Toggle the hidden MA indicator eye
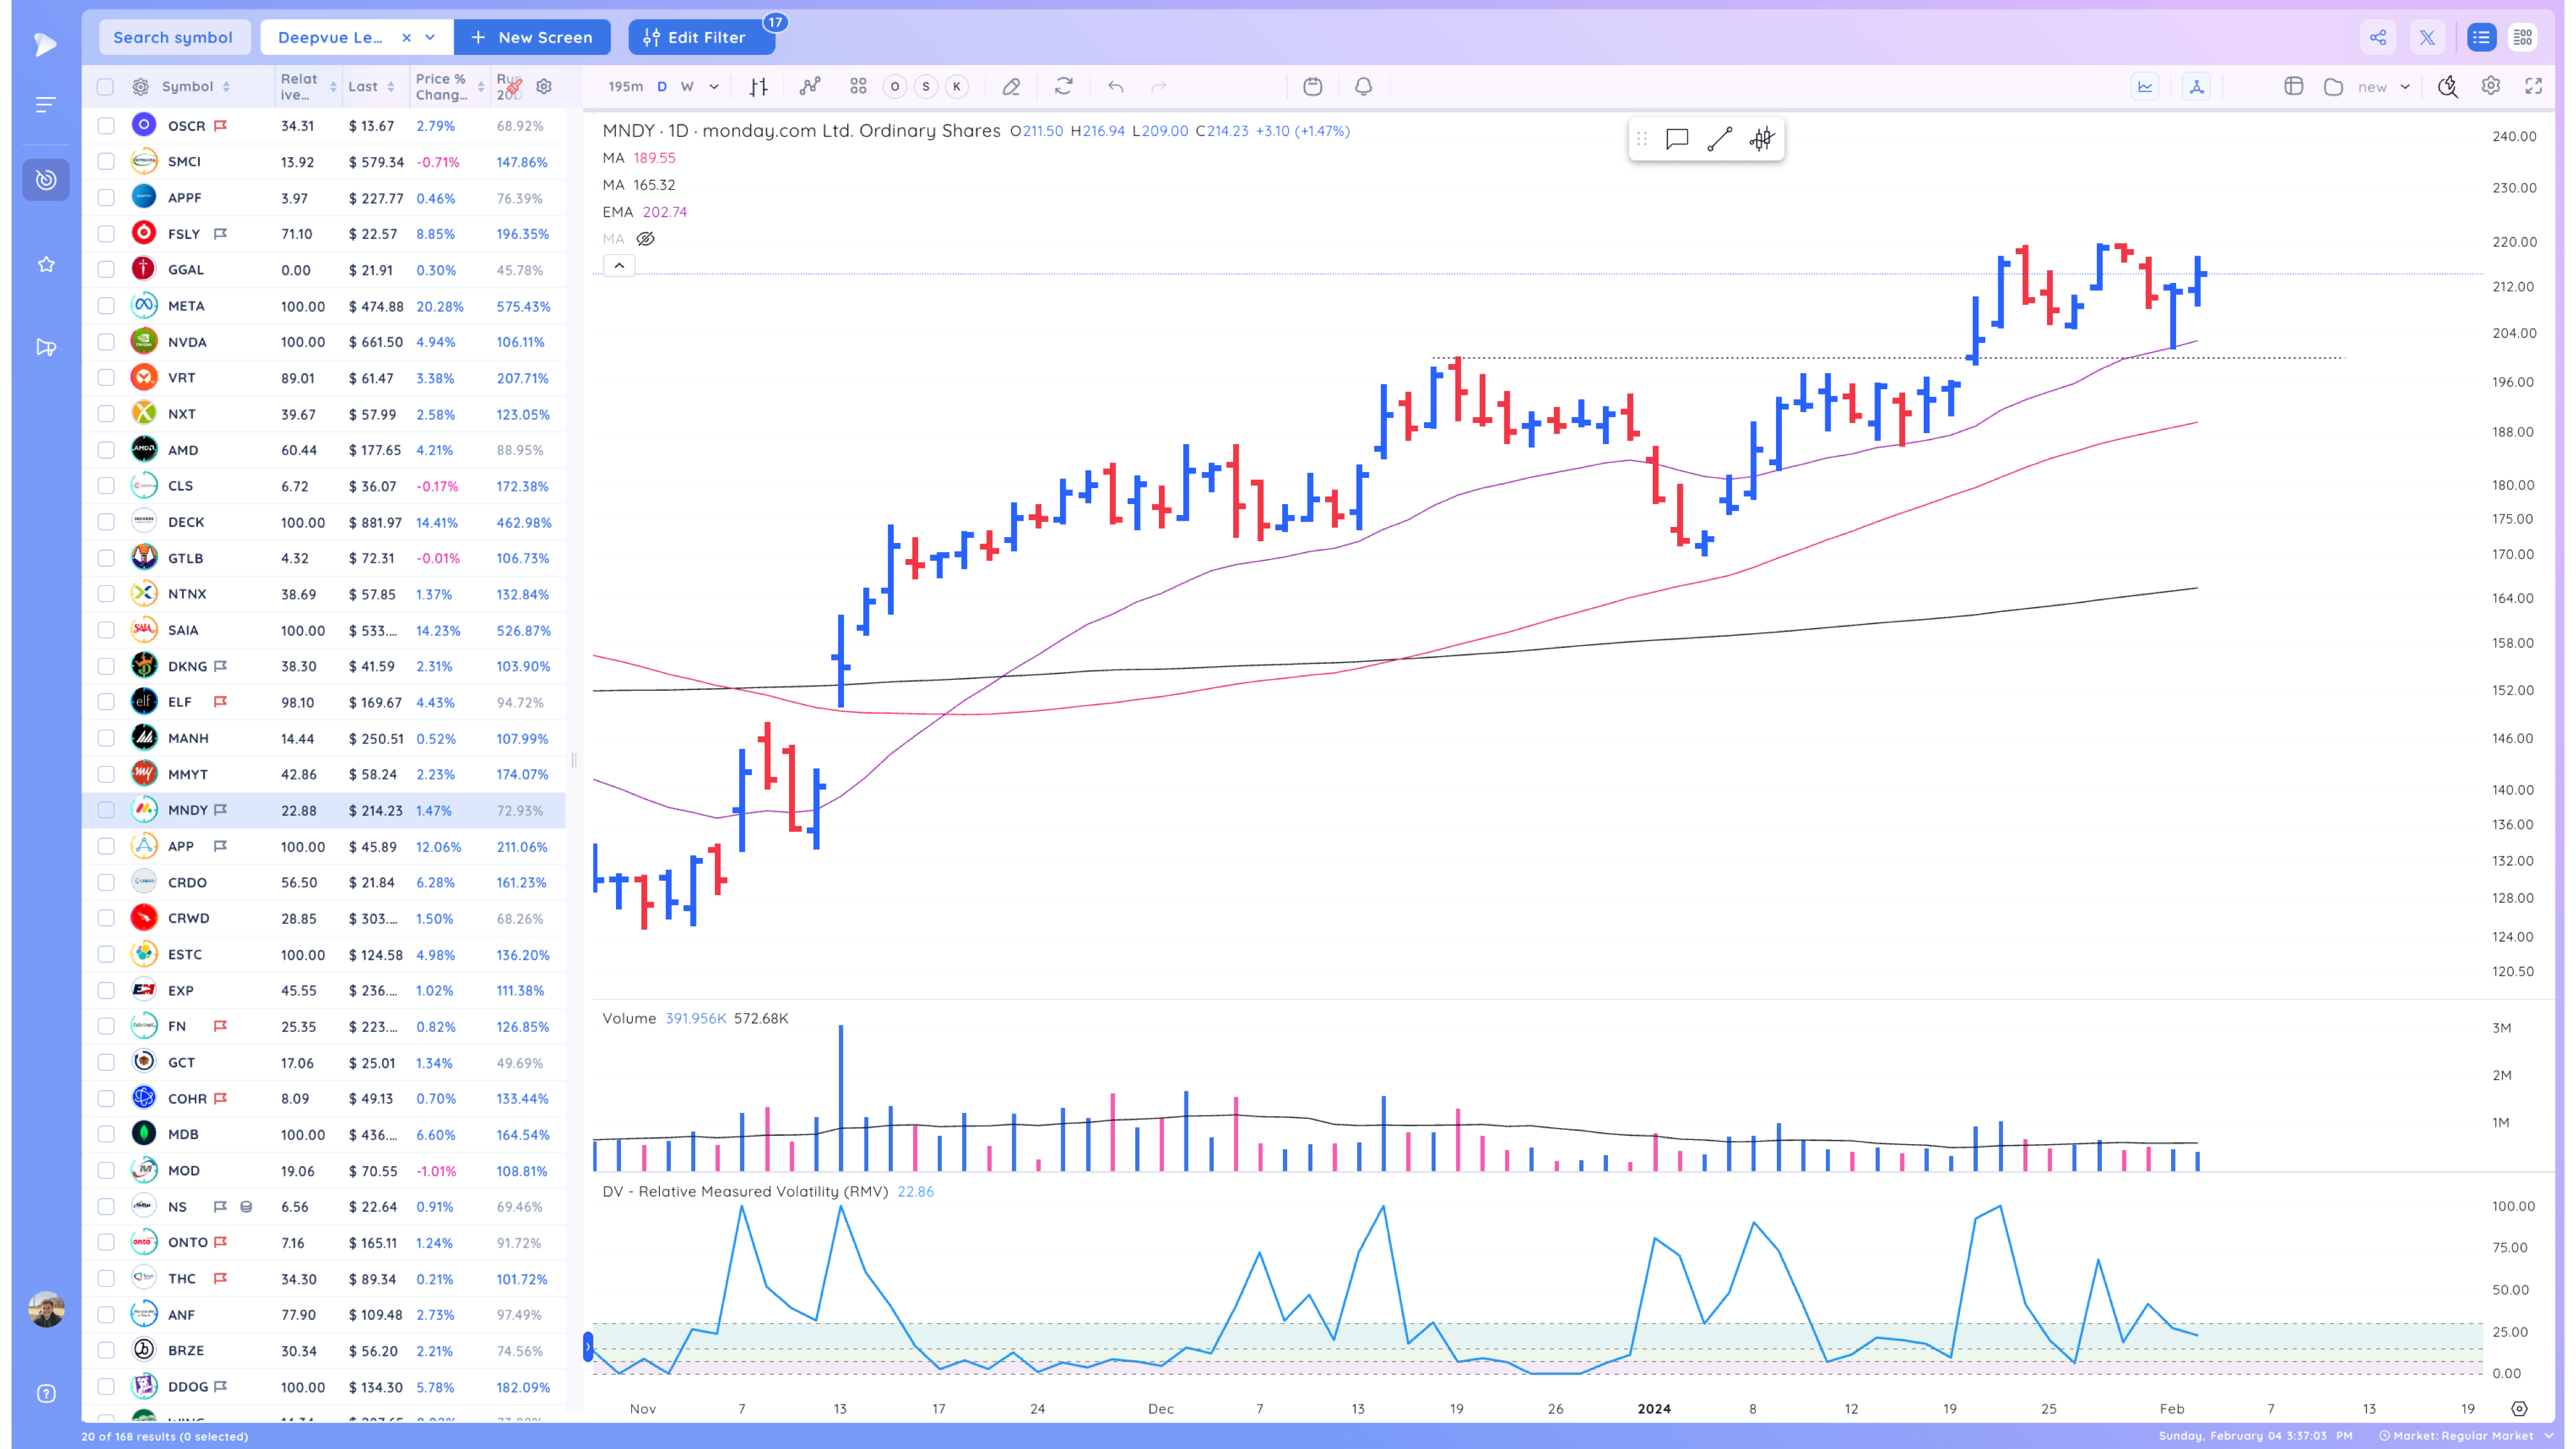 click(x=646, y=239)
